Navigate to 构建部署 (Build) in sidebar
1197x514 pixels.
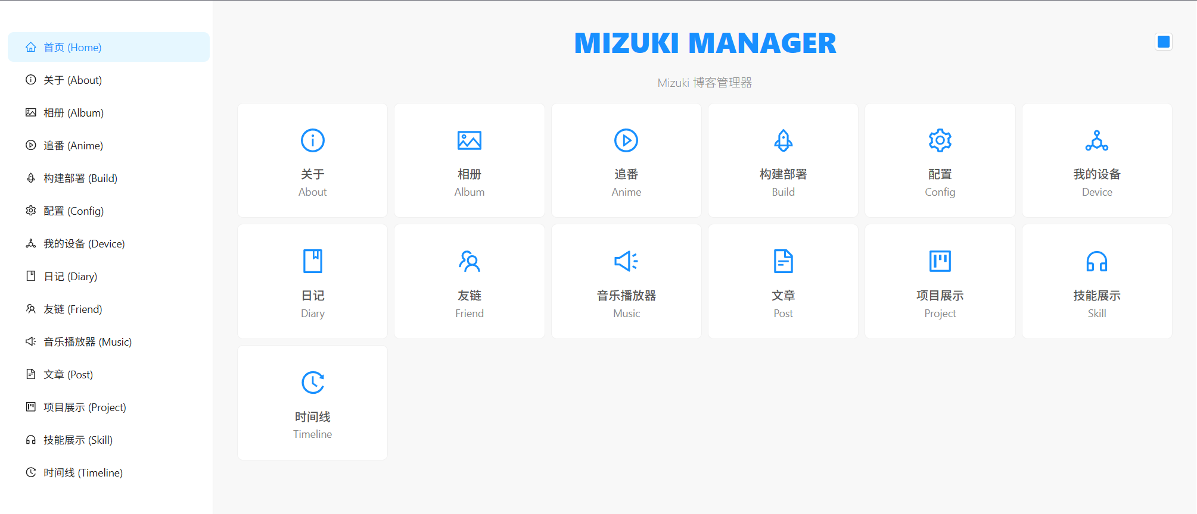tap(108, 178)
